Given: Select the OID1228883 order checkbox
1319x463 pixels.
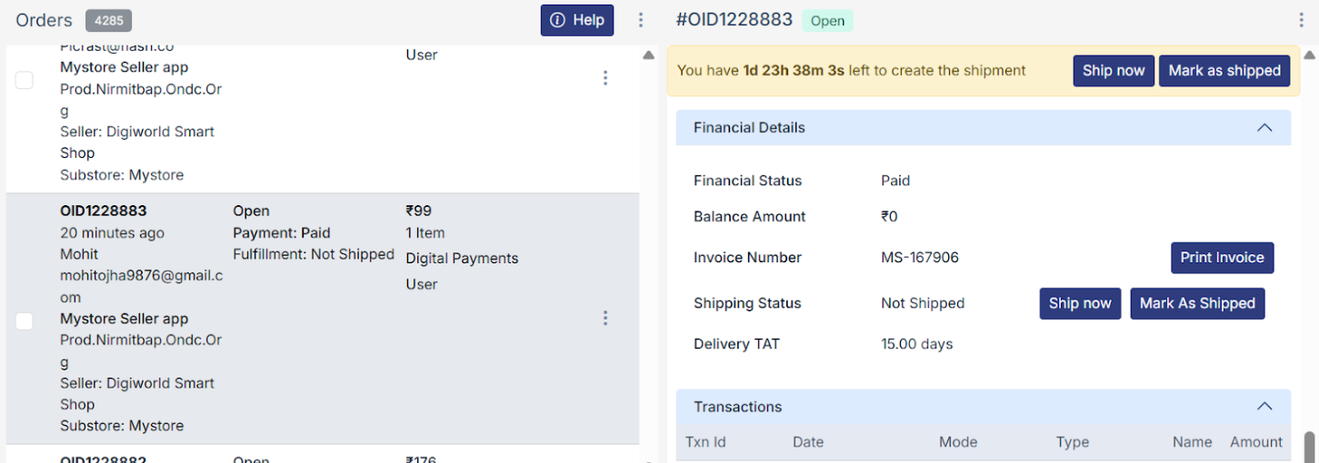Looking at the screenshot, I should (25, 320).
